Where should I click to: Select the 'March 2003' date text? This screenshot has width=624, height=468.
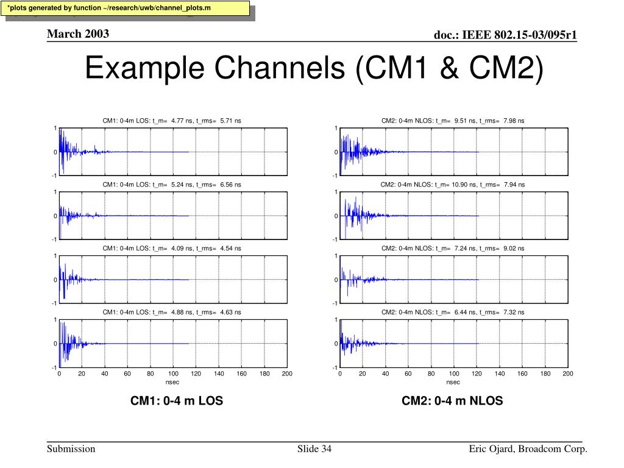pyautogui.click(x=78, y=34)
